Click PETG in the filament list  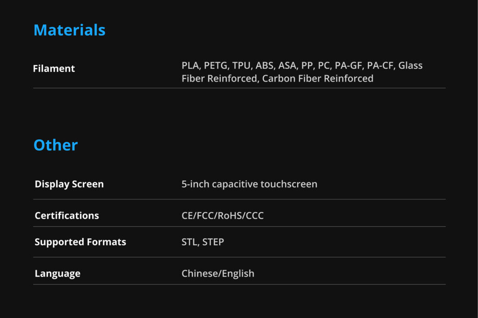click(216, 65)
